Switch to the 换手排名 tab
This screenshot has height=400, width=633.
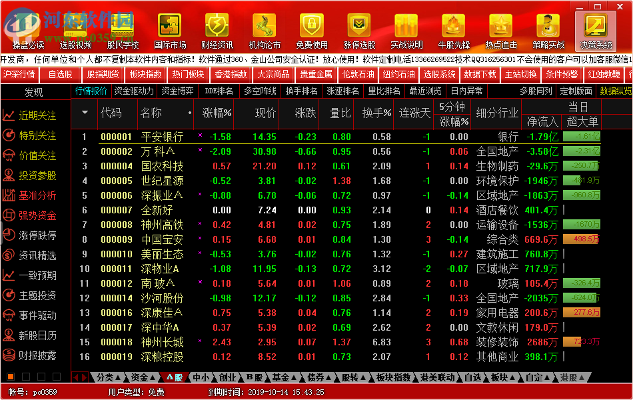click(301, 91)
